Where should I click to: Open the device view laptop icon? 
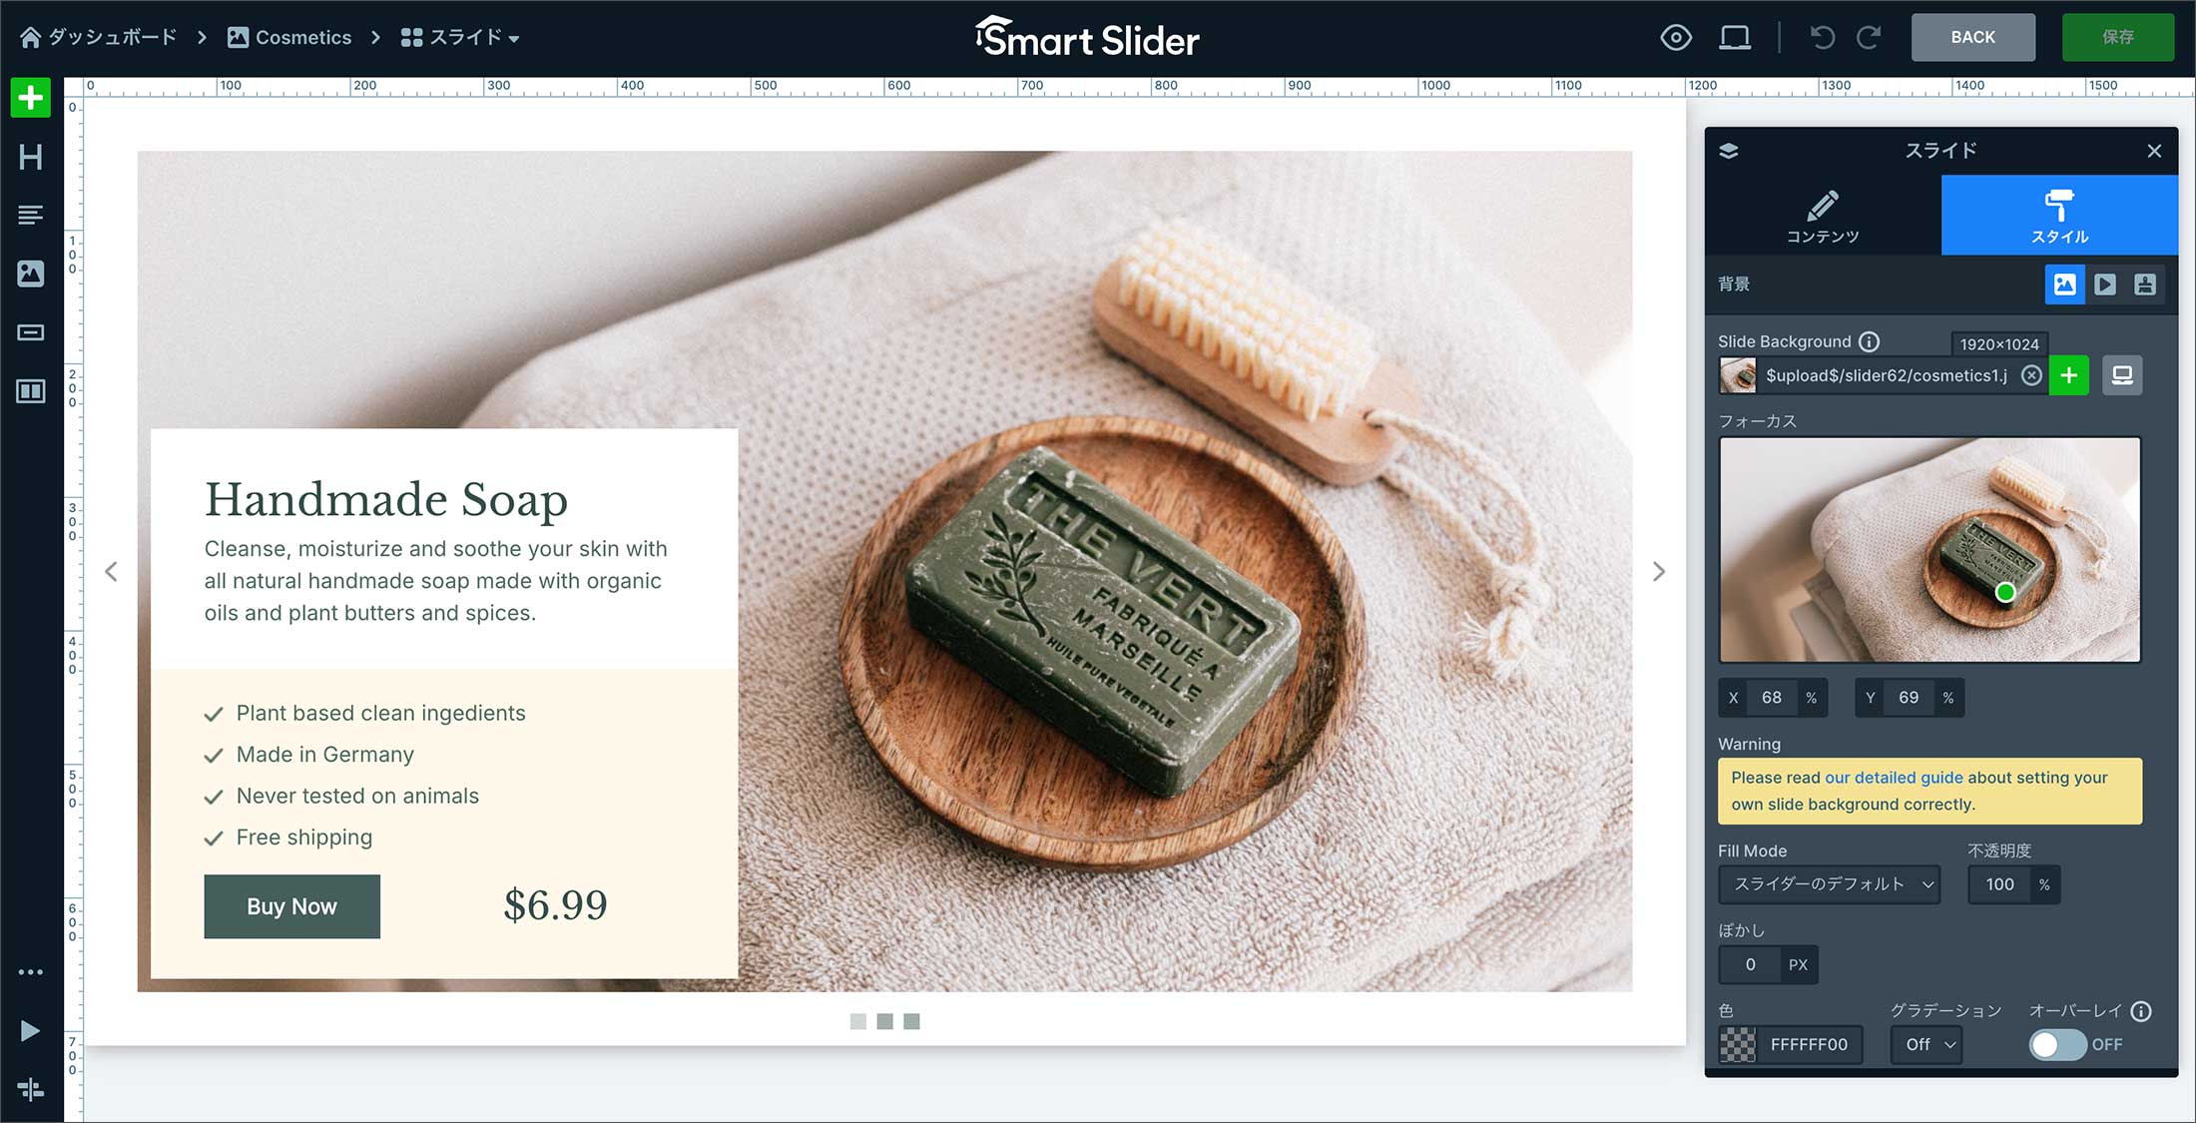click(x=1735, y=38)
